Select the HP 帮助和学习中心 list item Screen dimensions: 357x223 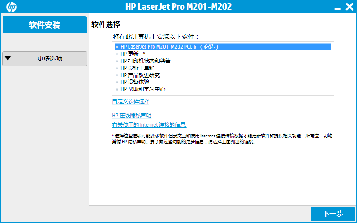tap(143, 89)
